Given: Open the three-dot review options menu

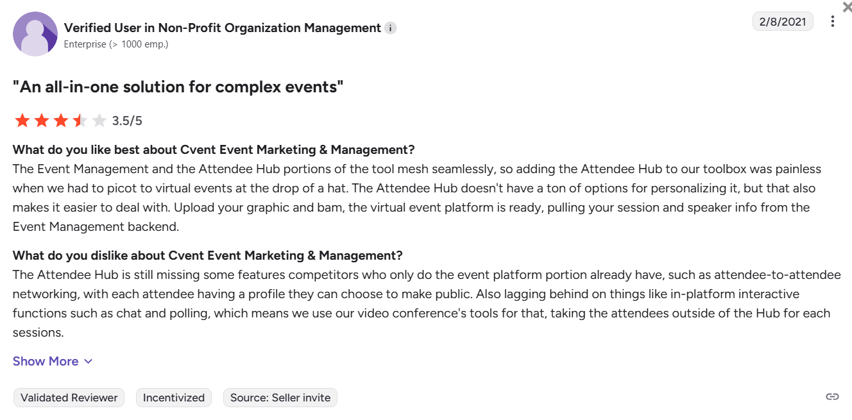Looking at the screenshot, I should pos(832,22).
